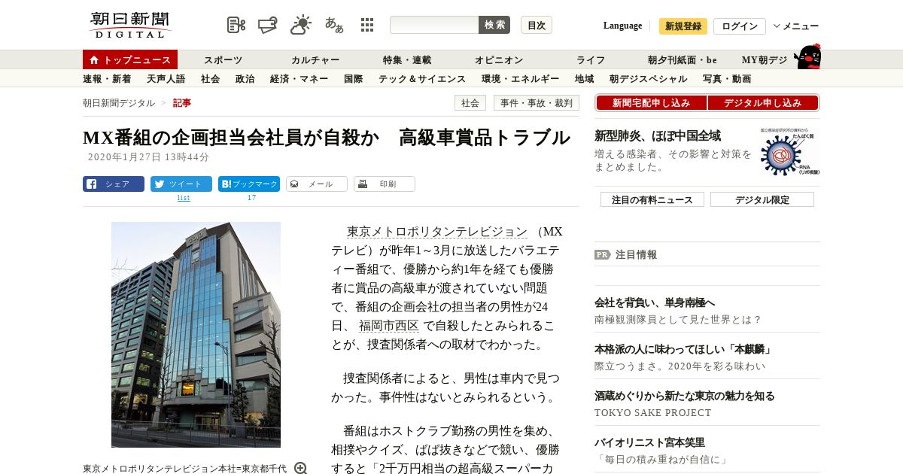903x474 pixels.
Task: Click the magnifier to enlarge the building photo
Action: coord(300,468)
